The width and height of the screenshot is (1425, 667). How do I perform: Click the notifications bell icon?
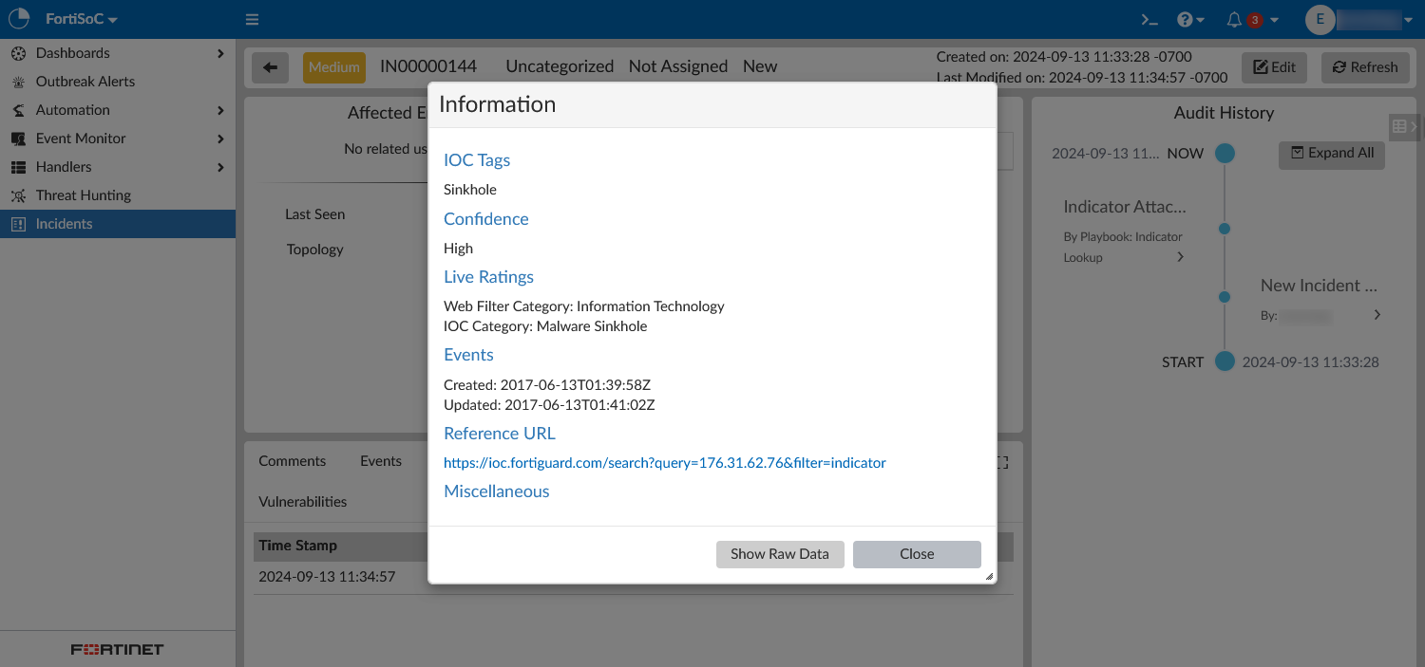pyautogui.click(x=1235, y=20)
